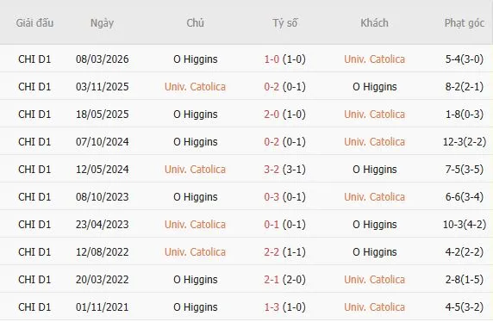Click the Ngày column header
The width and height of the screenshot is (493, 322).
click(x=102, y=23)
